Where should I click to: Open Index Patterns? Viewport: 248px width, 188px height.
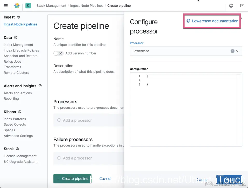[15, 119]
